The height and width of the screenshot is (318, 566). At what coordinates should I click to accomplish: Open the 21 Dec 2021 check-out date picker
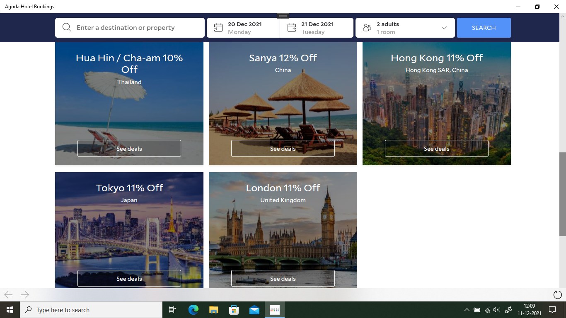(317, 28)
